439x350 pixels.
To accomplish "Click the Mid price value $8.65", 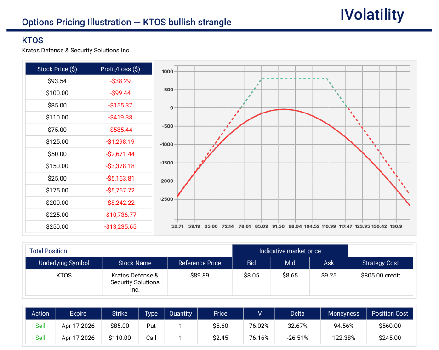I will (x=290, y=275).
